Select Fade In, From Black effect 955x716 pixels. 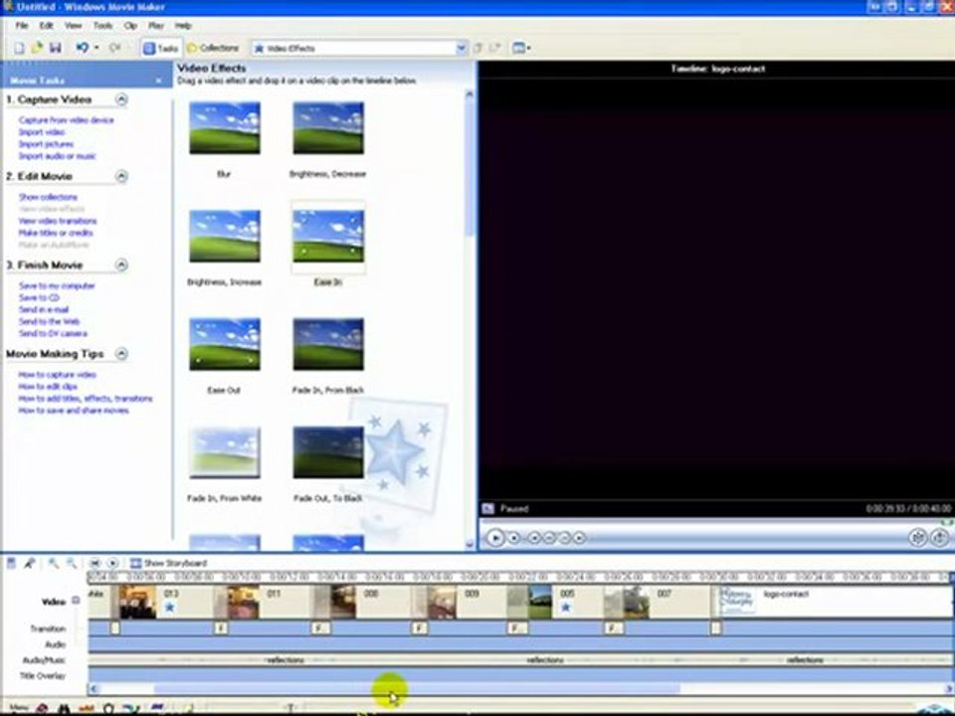point(328,345)
